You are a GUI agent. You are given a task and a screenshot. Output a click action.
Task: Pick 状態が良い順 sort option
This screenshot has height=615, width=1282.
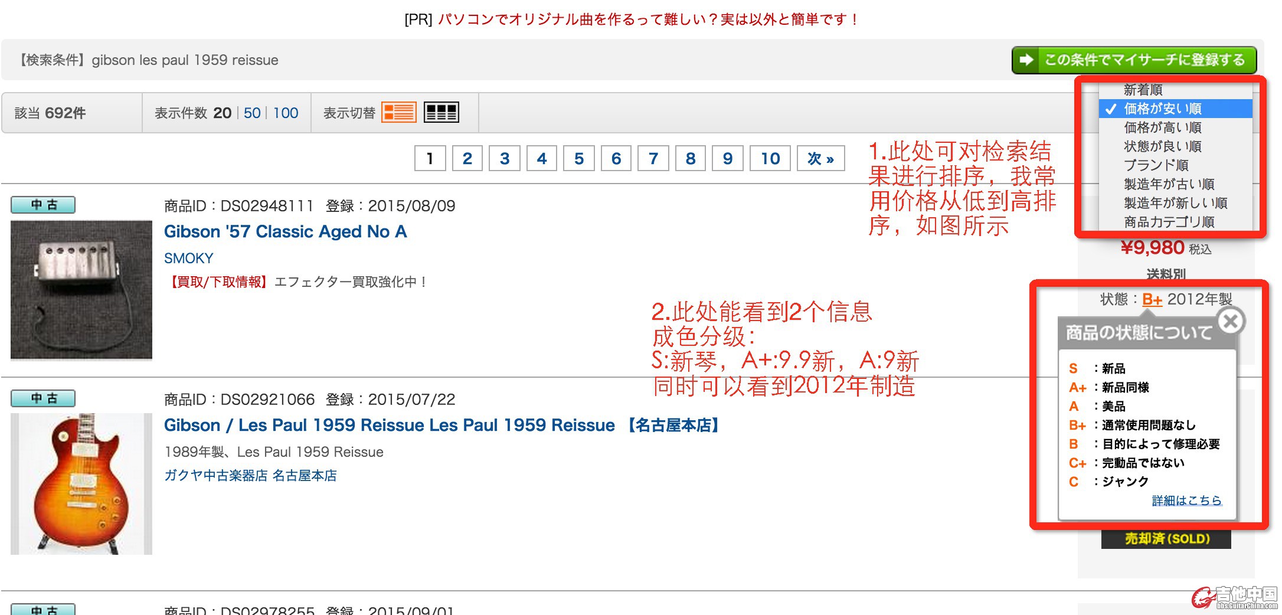point(1162,146)
